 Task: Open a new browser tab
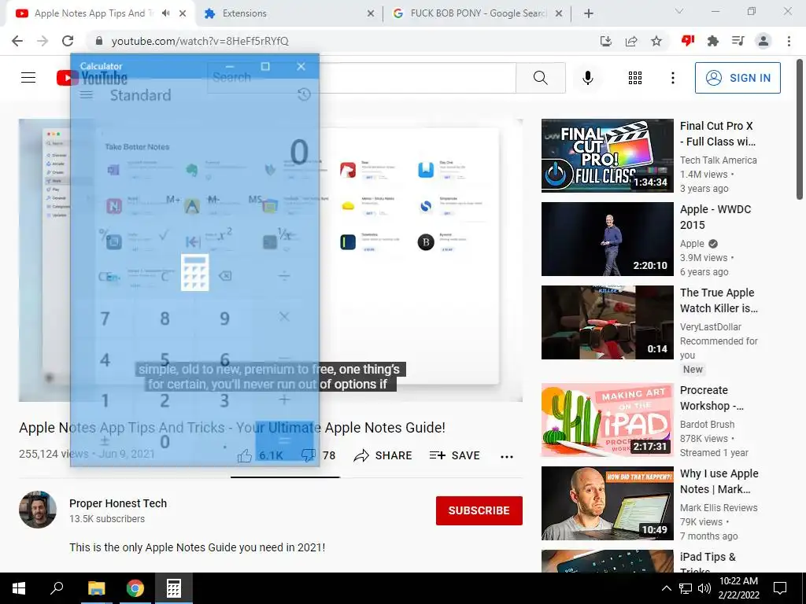(589, 13)
